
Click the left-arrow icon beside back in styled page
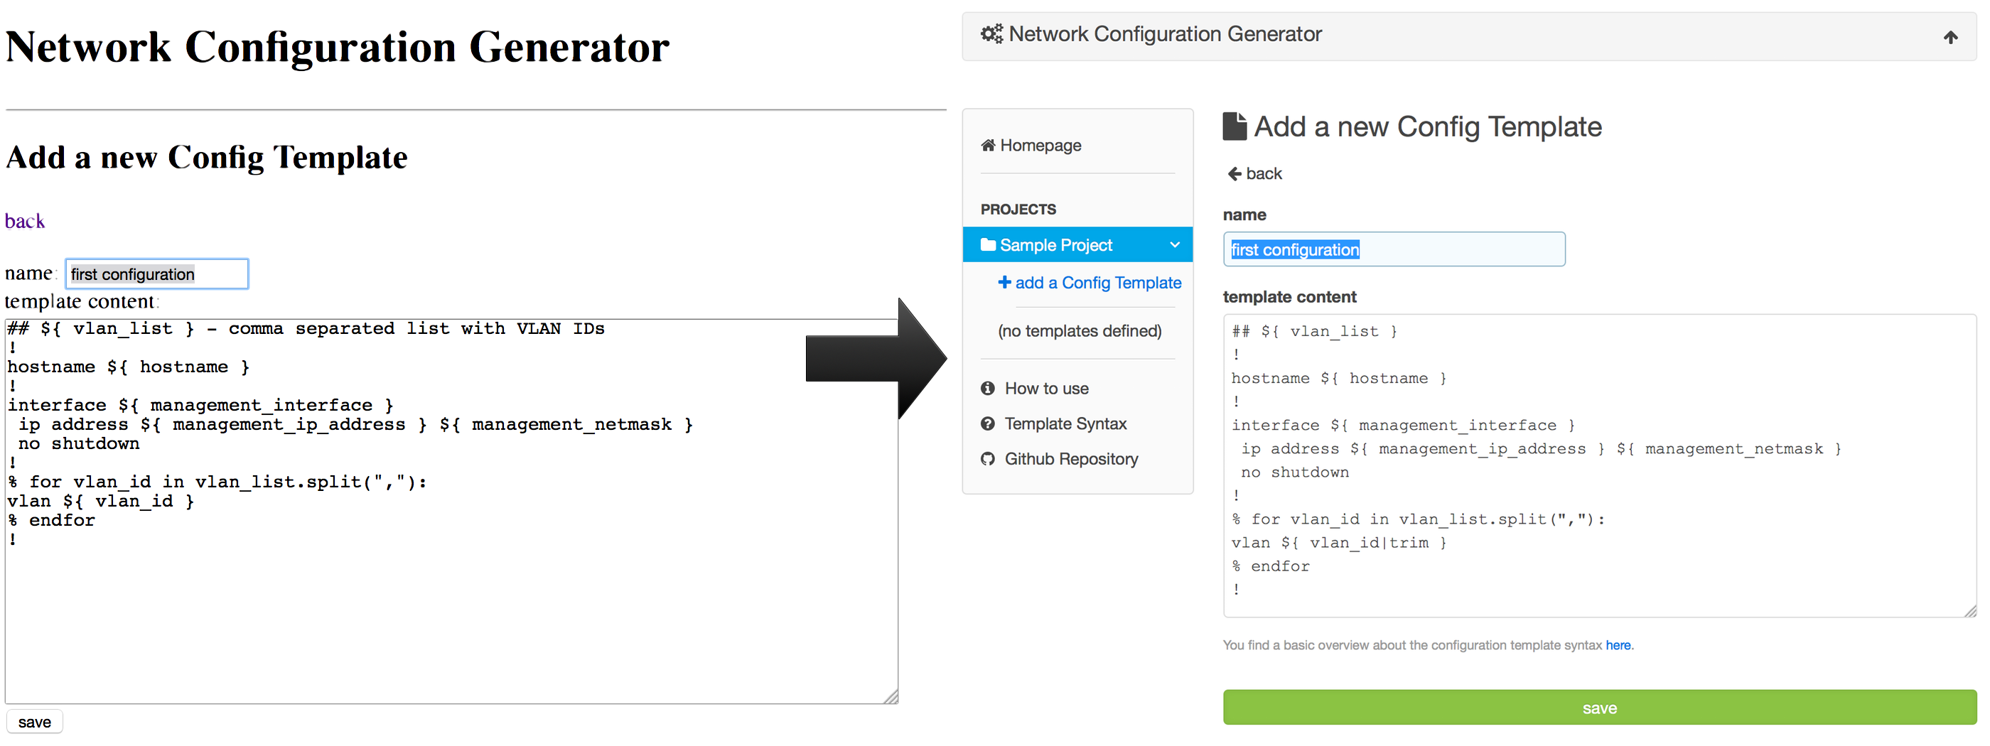click(1235, 174)
